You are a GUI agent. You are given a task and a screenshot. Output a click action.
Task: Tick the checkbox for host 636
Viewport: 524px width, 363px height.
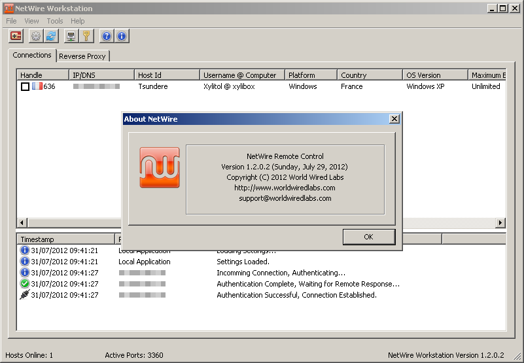pos(25,86)
